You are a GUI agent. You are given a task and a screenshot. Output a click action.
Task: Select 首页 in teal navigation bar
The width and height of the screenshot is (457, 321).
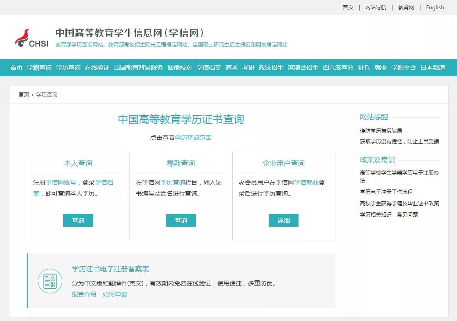pos(17,68)
